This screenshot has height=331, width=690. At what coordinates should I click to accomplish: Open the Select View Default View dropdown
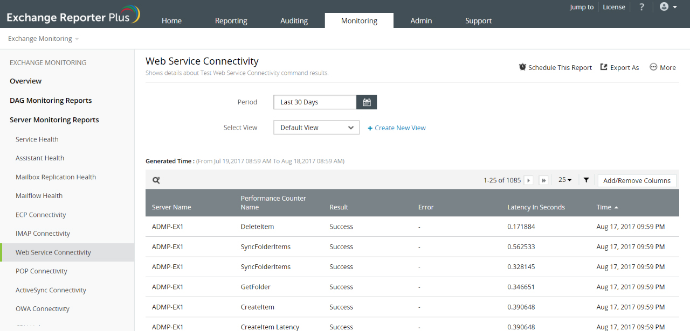tap(316, 128)
